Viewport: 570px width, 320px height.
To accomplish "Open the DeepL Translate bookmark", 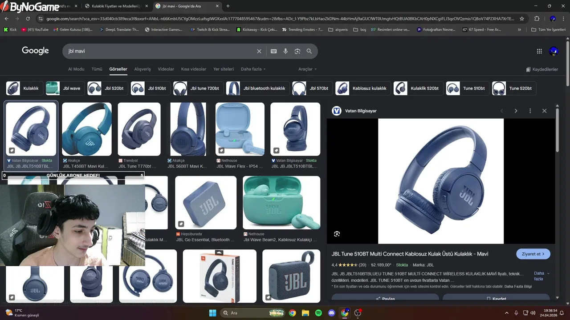I will (119, 30).
